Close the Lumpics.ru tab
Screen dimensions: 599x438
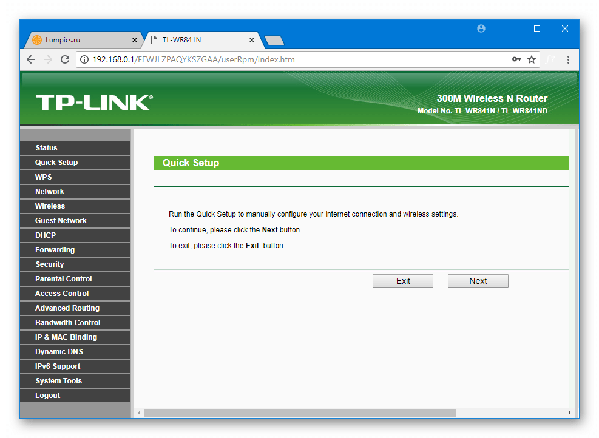pos(135,40)
